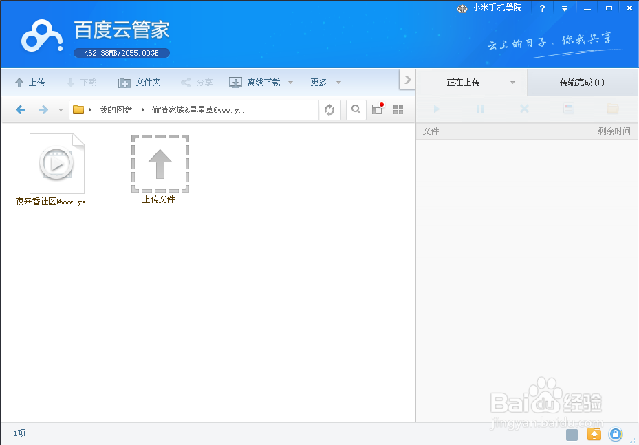Maximize the Baidu Cloud window
The height and width of the screenshot is (445, 639).
[x=609, y=8]
